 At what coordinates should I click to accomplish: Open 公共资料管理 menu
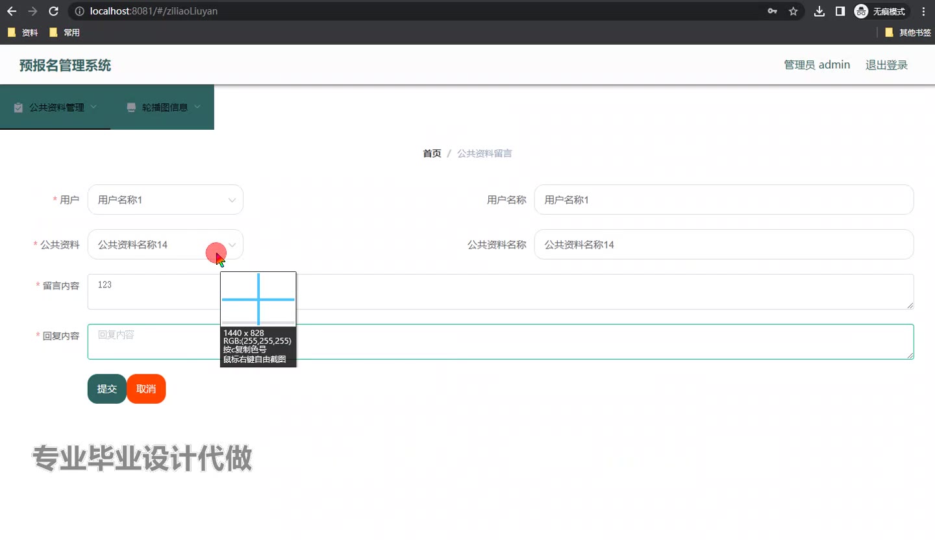pyautogui.click(x=55, y=107)
